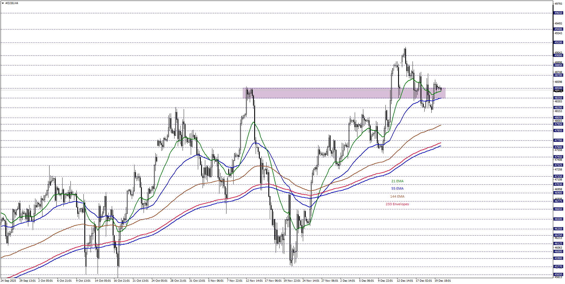Select the brown 144 EMA text label

397,196
